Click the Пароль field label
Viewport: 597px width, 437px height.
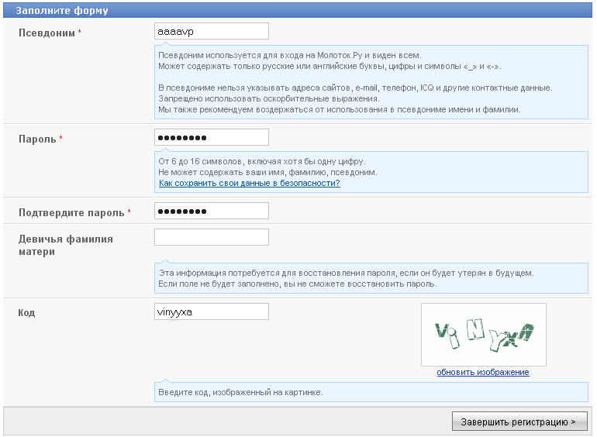37,139
